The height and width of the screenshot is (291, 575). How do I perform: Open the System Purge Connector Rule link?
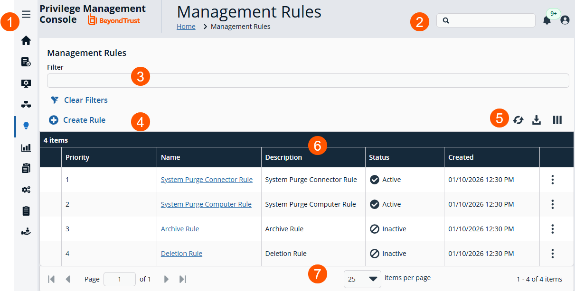point(207,179)
